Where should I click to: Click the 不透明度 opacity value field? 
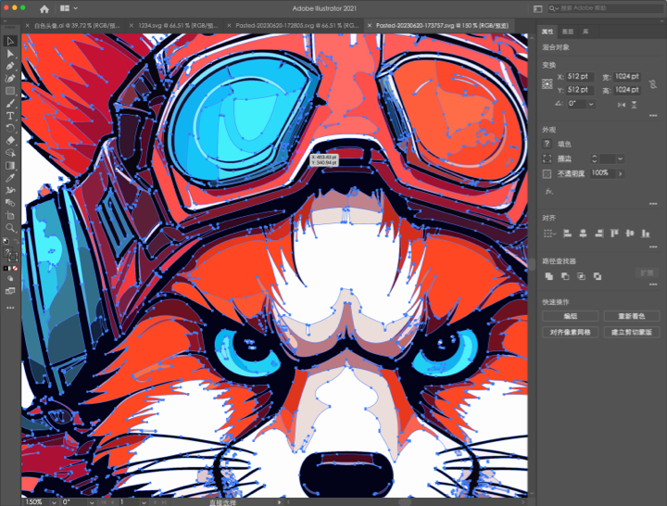click(x=602, y=173)
